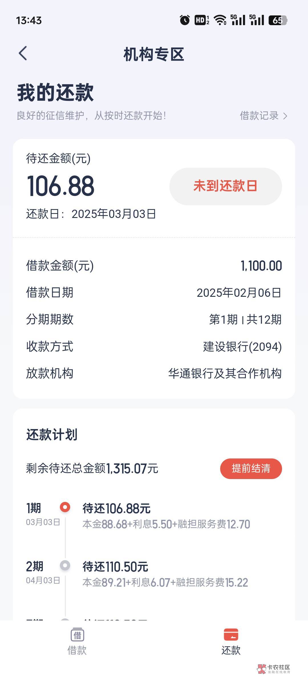Select the grey period 2 marker

click(x=65, y=565)
